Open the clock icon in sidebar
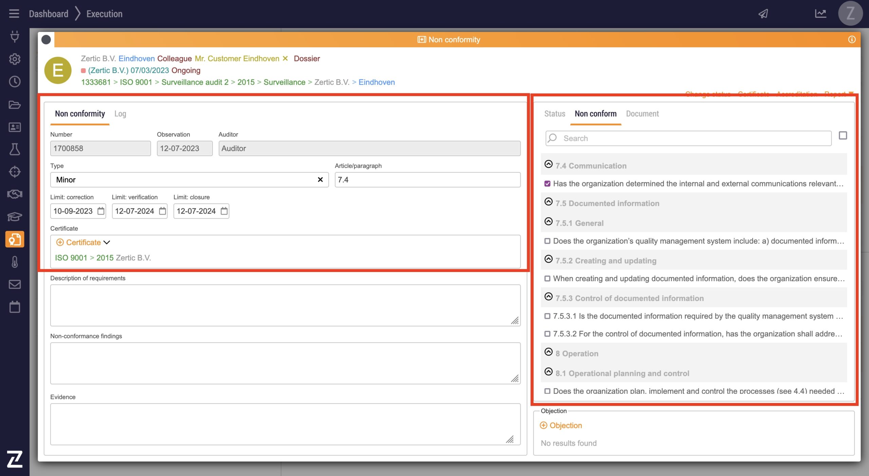869x476 pixels. 15,81
